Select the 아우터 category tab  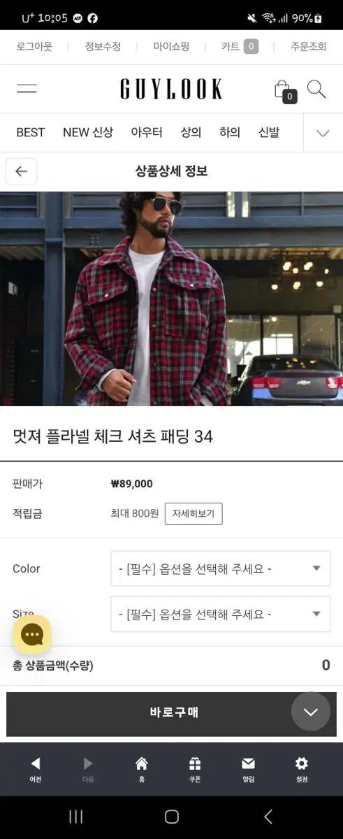click(147, 132)
